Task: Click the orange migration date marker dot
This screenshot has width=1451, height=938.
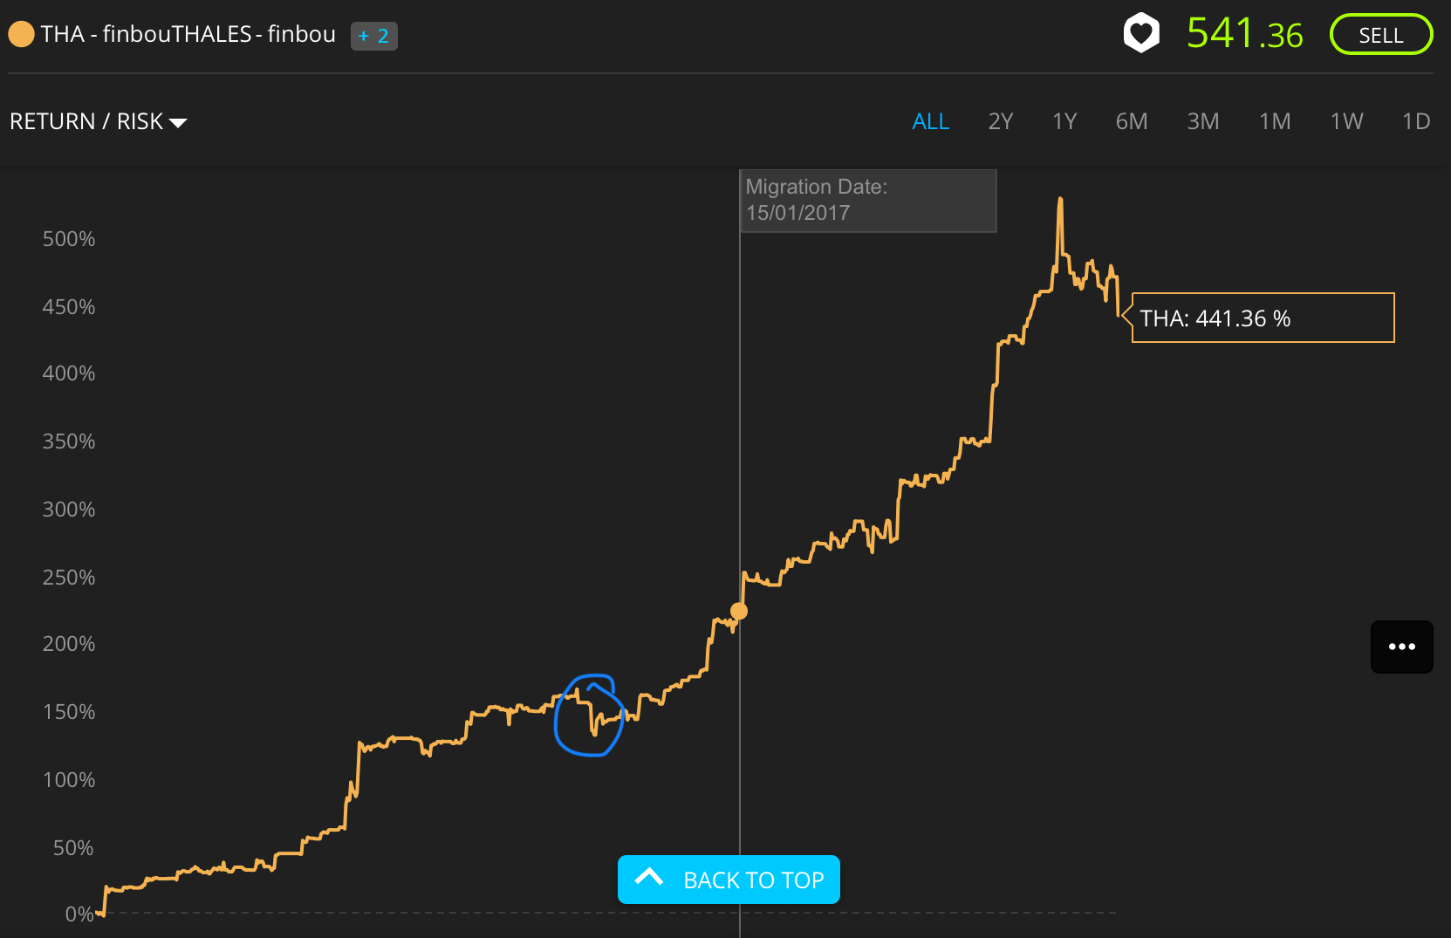Action: click(739, 611)
